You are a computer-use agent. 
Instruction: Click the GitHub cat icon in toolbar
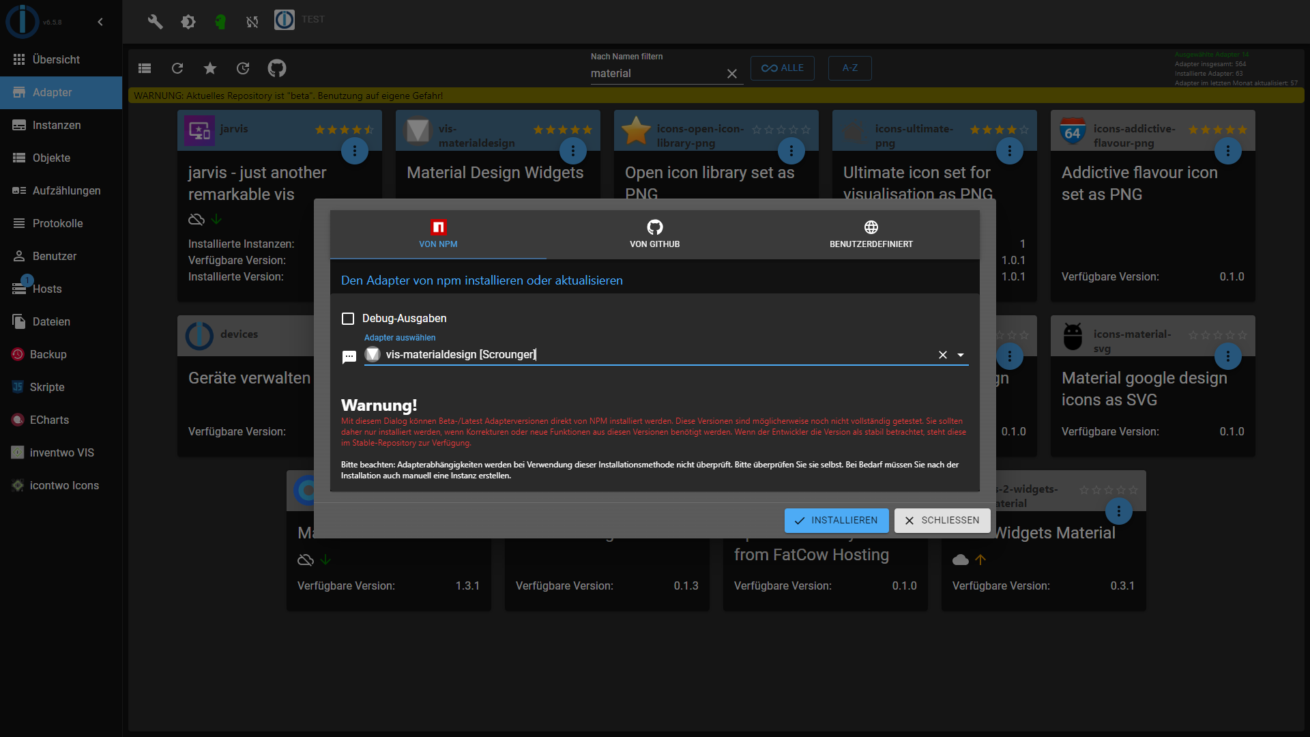click(276, 68)
